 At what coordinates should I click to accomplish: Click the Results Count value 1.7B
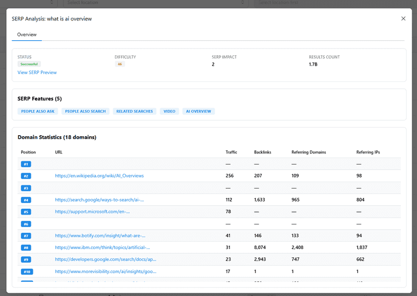(x=313, y=64)
